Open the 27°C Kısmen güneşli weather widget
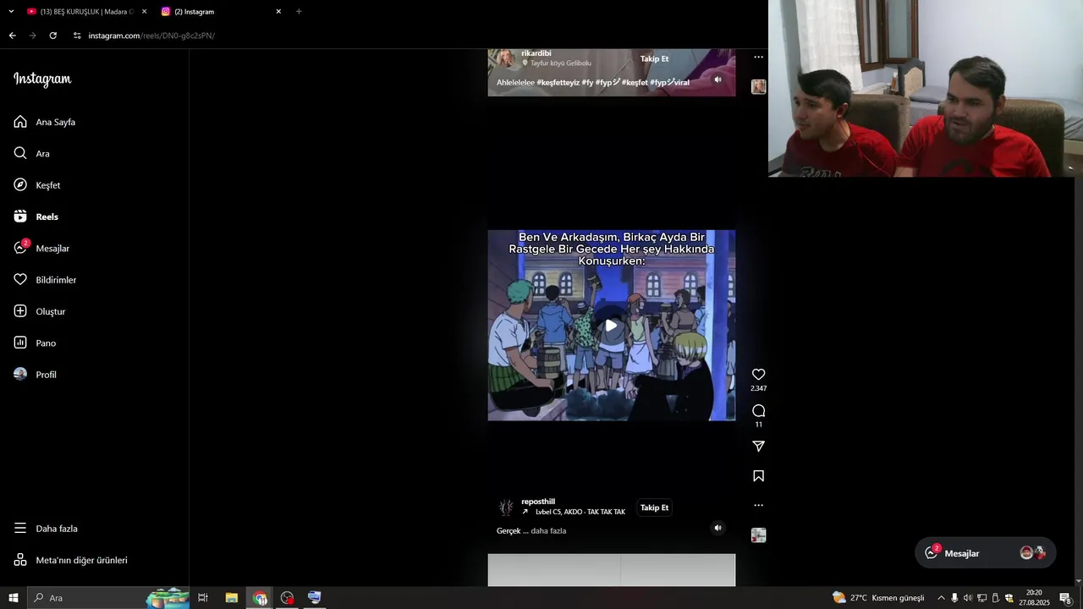 [x=878, y=598]
